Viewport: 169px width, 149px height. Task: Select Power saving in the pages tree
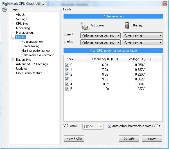[30, 46]
